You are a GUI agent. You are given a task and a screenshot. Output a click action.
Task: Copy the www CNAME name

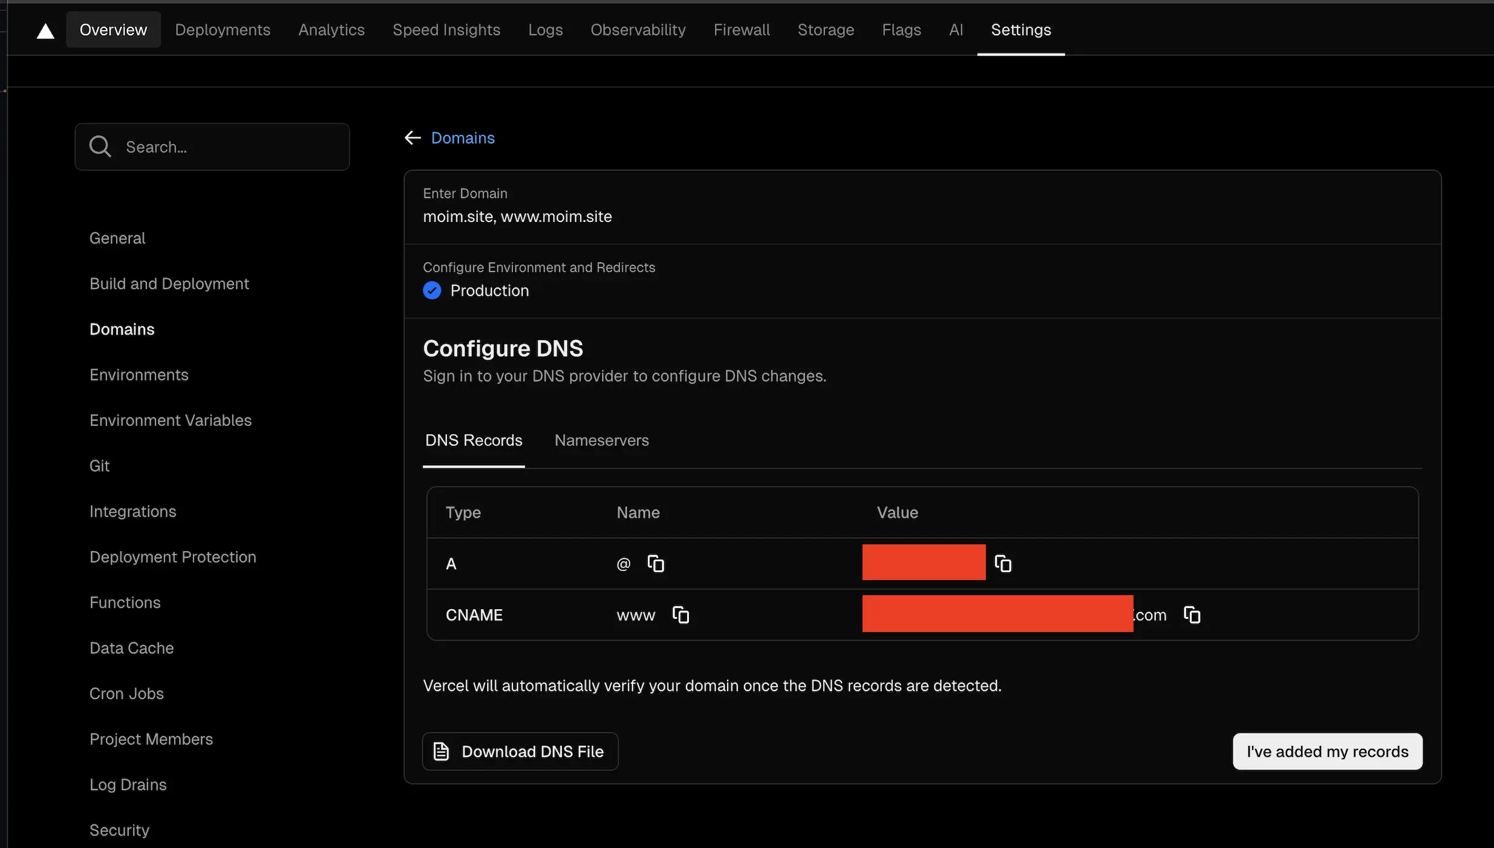click(680, 615)
